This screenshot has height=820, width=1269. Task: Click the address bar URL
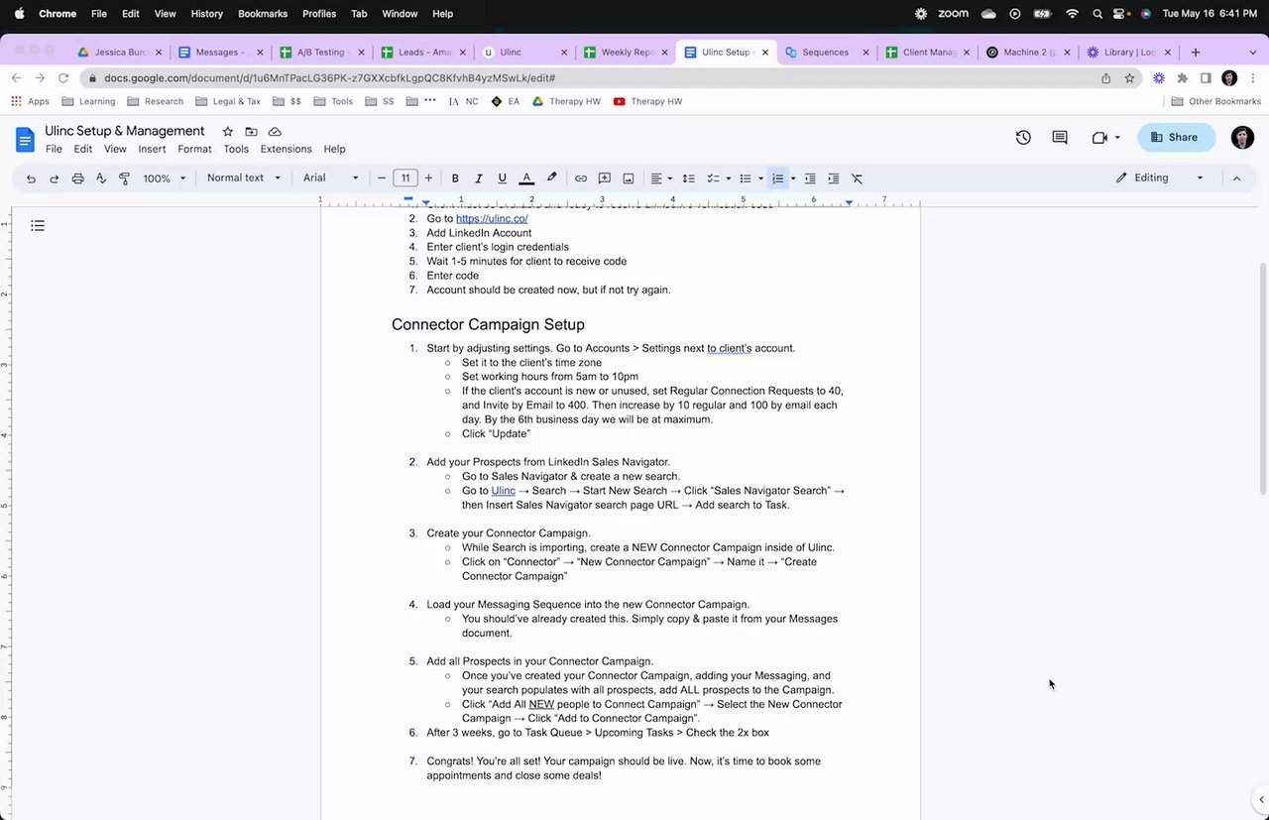tap(329, 78)
